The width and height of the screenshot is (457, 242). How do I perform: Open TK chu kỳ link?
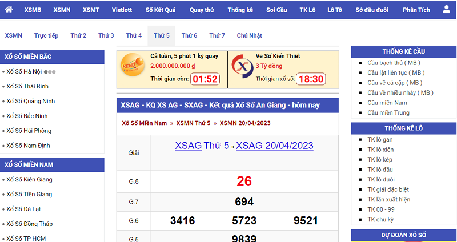coord(380,220)
